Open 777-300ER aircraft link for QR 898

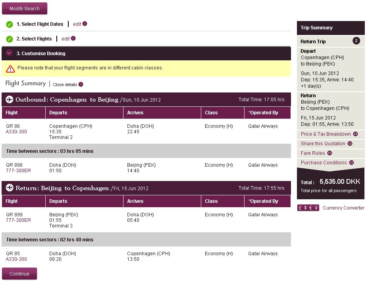pos(18,171)
